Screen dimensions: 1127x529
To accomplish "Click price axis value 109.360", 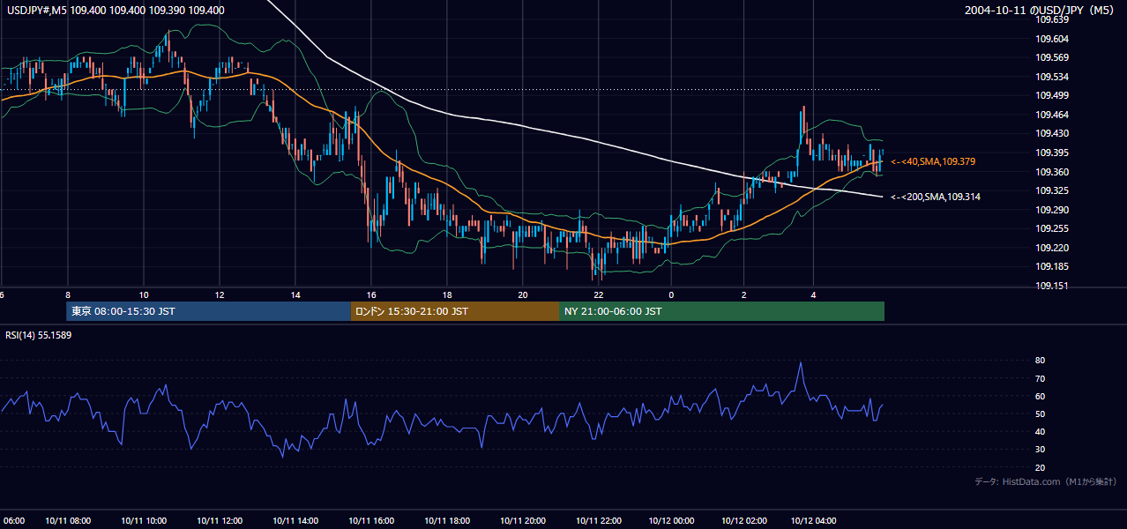I will point(1053,172).
